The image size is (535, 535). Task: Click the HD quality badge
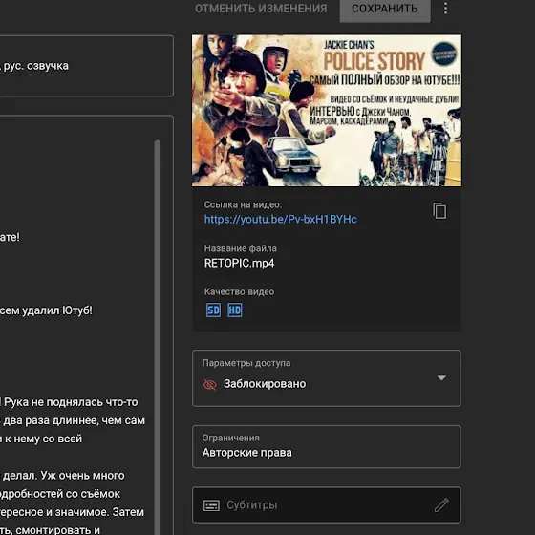235,310
